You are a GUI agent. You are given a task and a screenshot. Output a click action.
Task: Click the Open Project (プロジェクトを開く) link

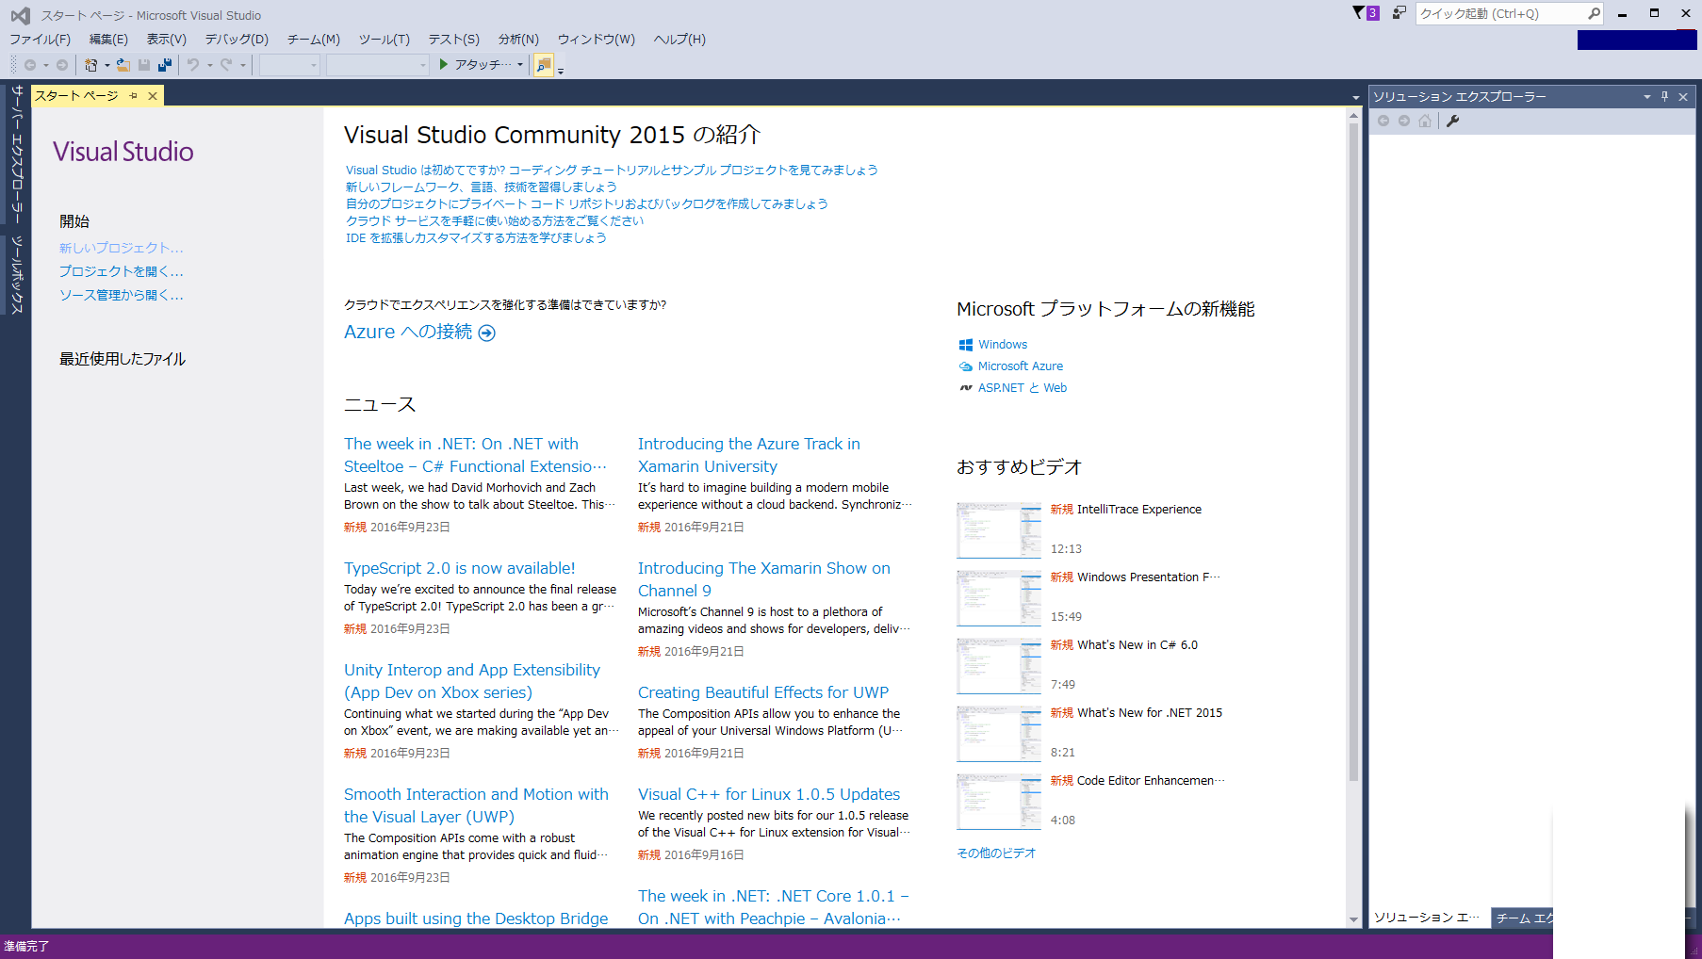[121, 271]
